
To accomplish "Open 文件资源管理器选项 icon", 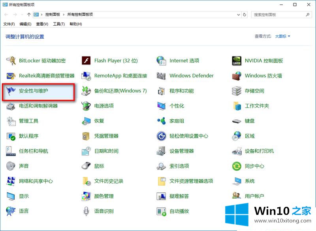I will click(x=162, y=181).
